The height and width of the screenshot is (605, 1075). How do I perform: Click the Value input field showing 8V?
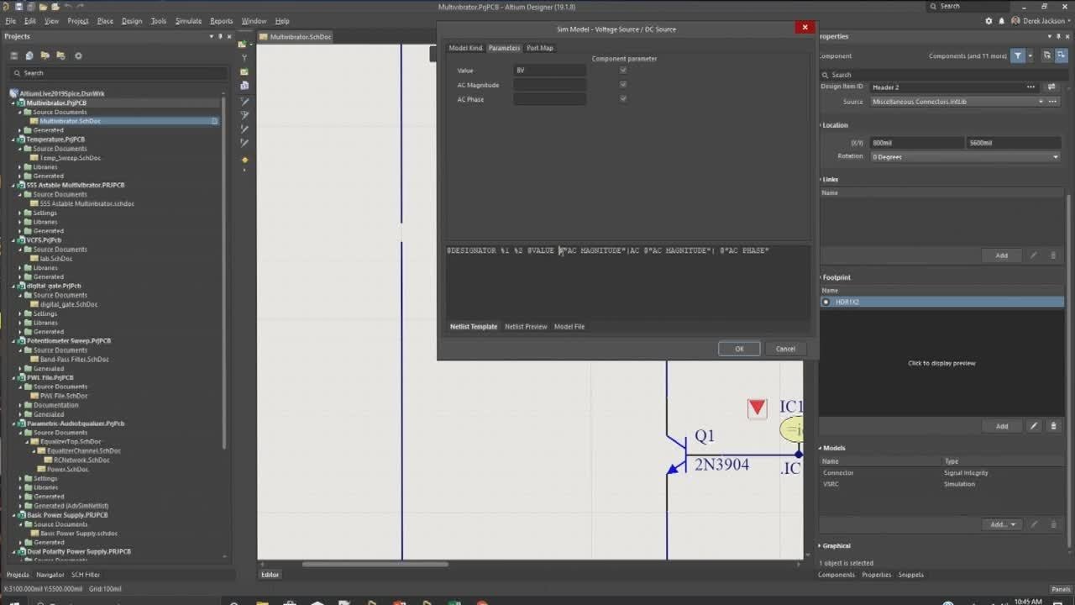click(550, 71)
